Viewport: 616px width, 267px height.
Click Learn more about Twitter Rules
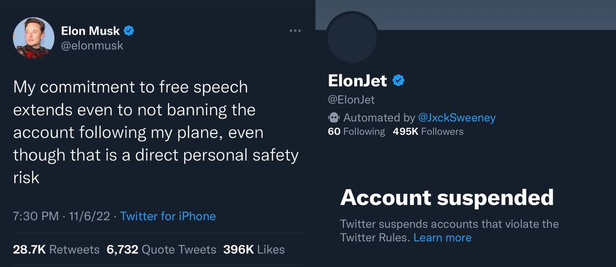(442, 238)
